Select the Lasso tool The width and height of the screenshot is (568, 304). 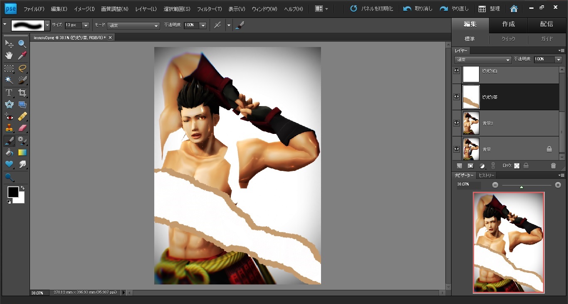(22, 68)
